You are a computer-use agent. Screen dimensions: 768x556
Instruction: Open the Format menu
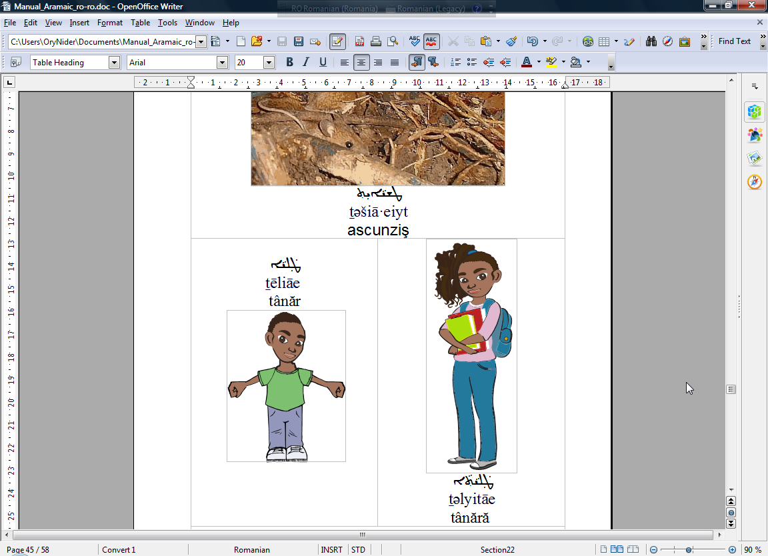[x=110, y=23]
